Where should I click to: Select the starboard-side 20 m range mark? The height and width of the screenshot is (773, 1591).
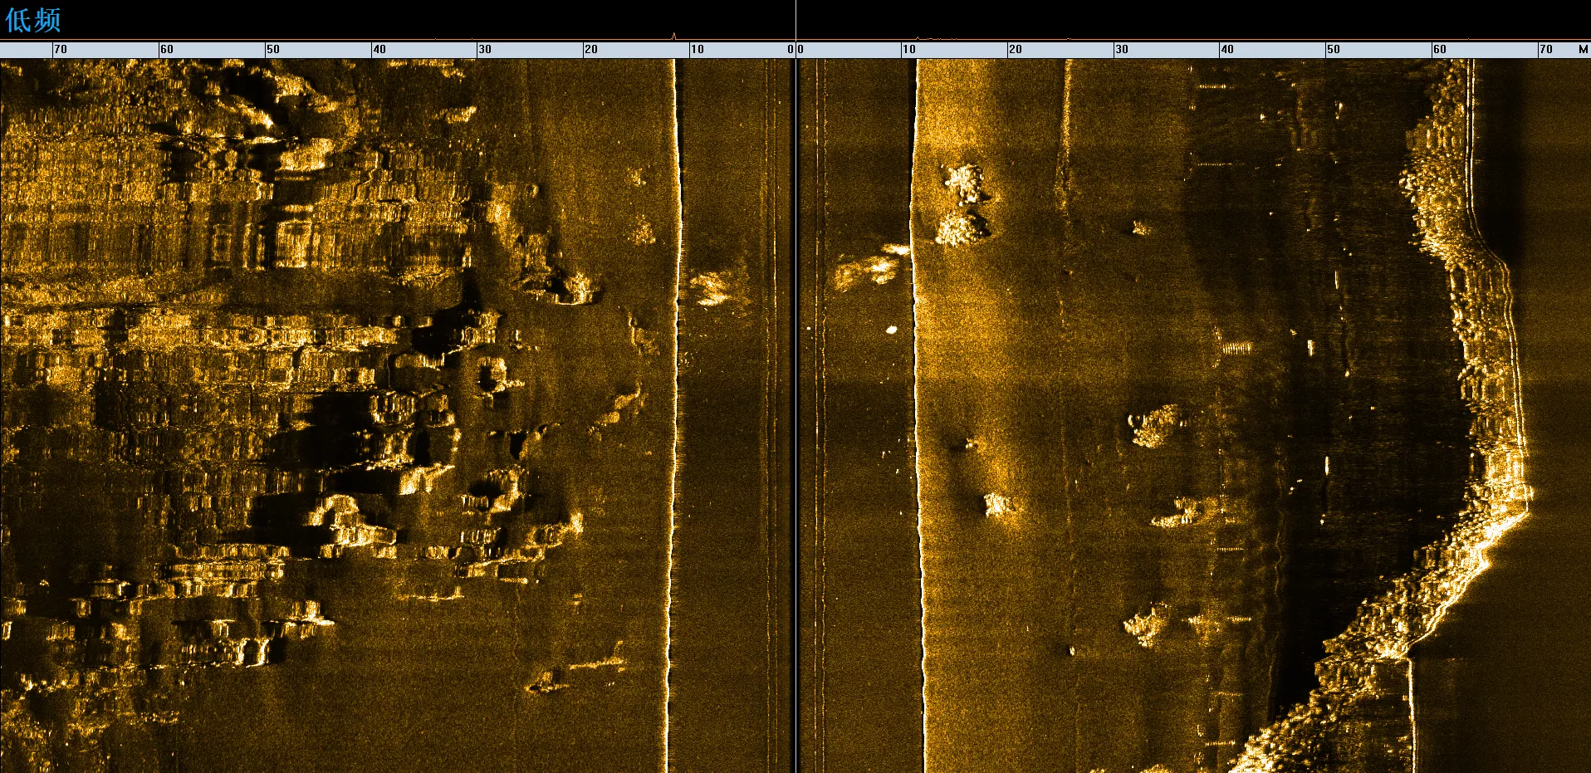(1016, 50)
